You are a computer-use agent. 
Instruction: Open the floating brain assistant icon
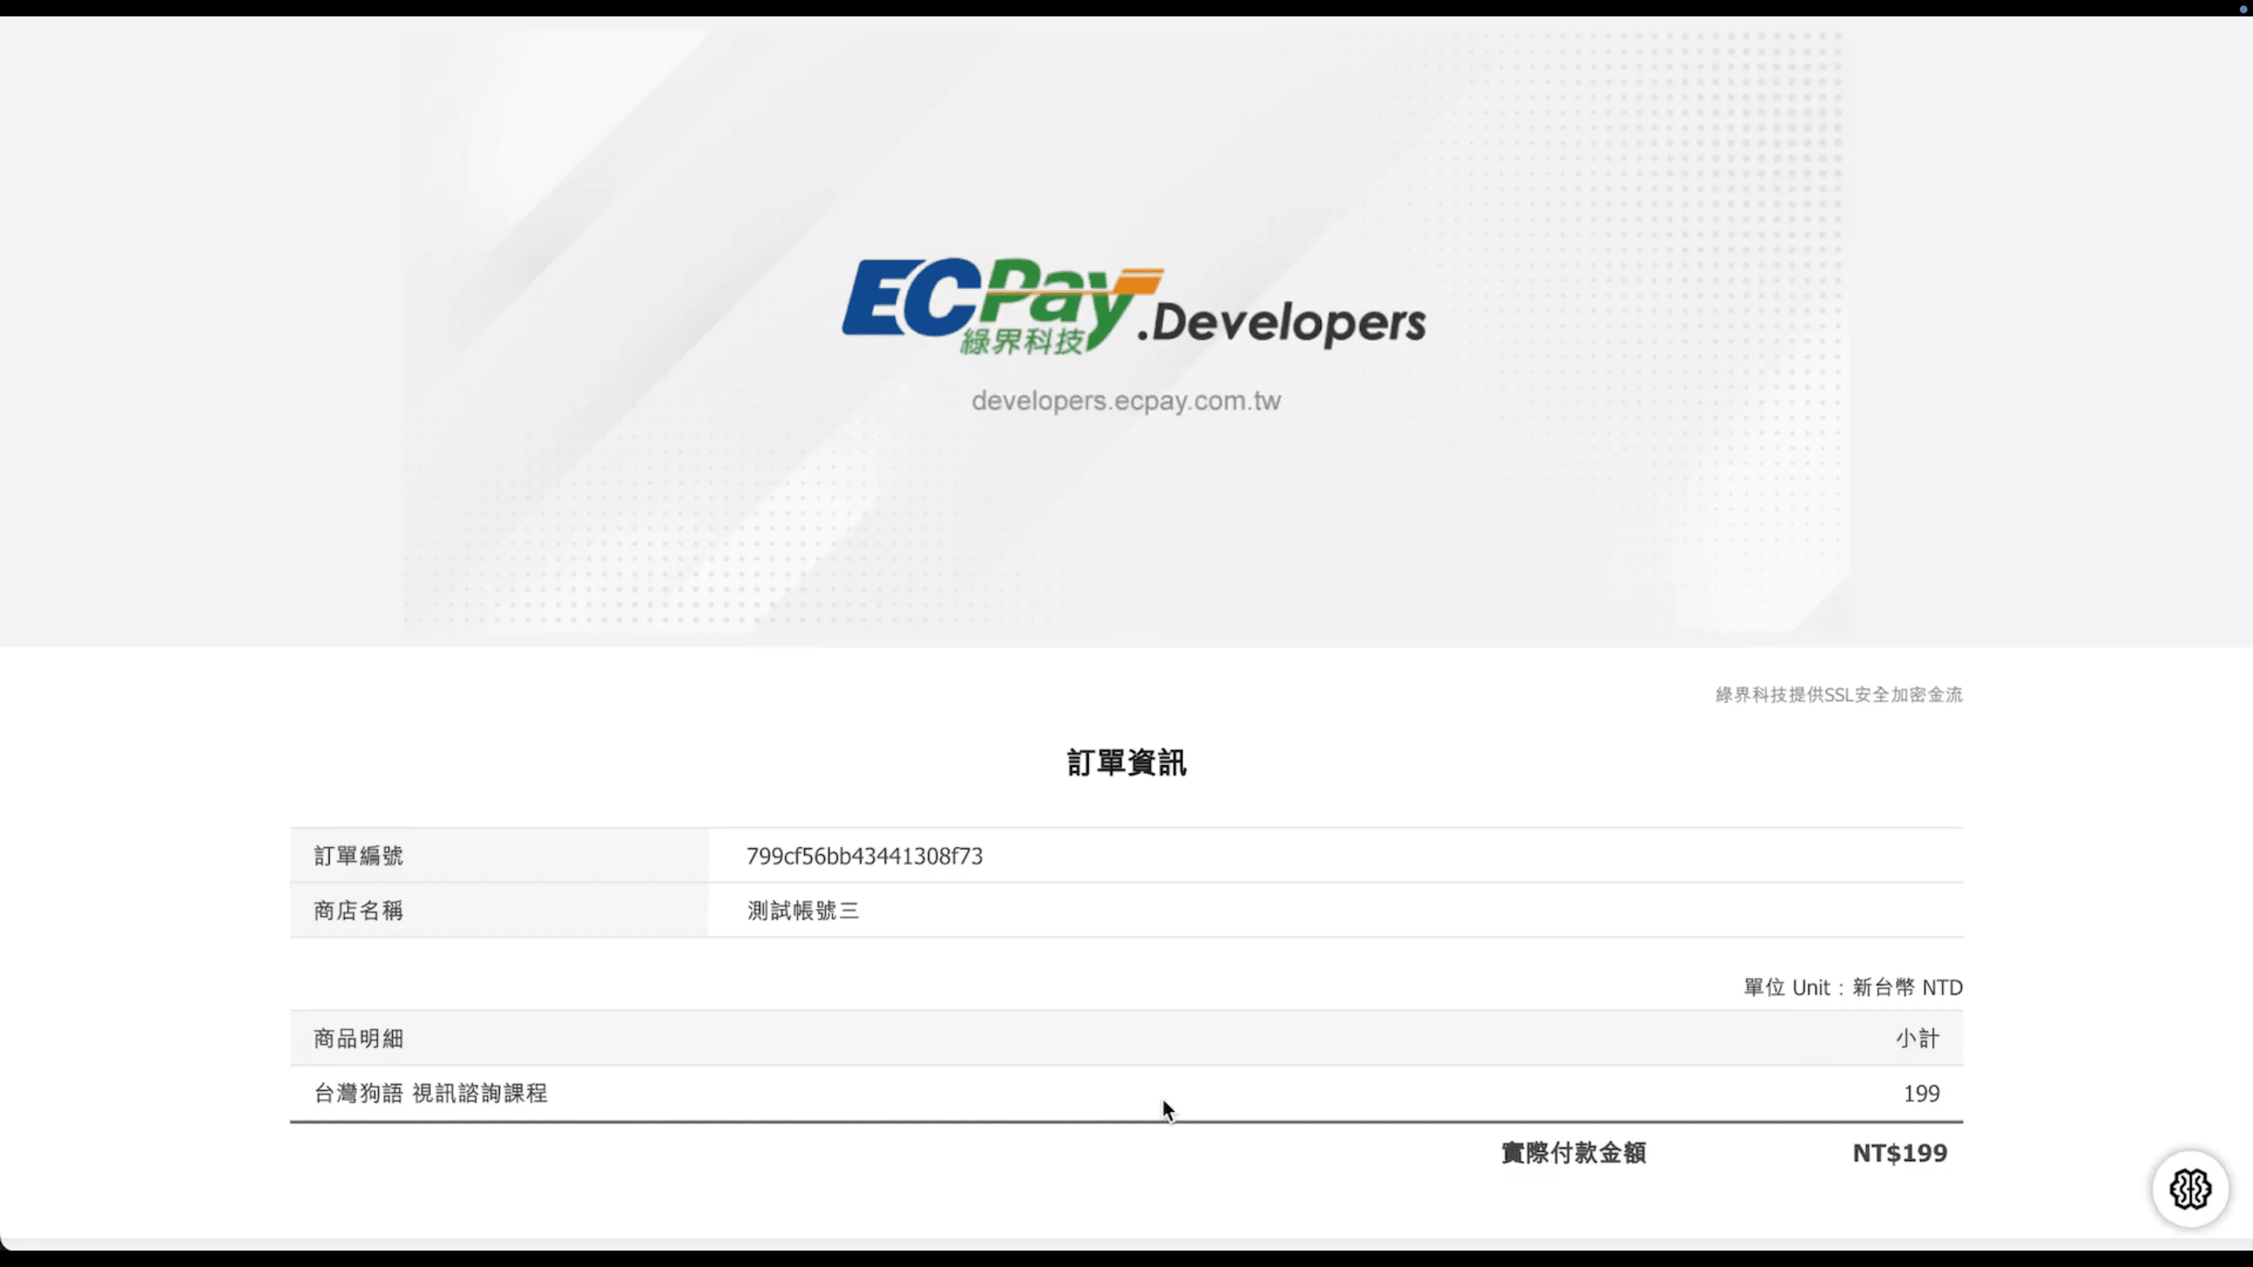coord(2190,1188)
